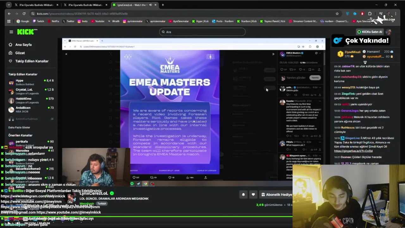Image resolution: width=405 pixels, height=228 pixels.
Task: Mute the LynxCerezLoL tab audio icon
Action: click(150, 5)
